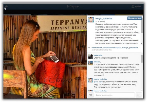Click caption scrollbar down arrow
Screen dimensions: 147x102
142,43
